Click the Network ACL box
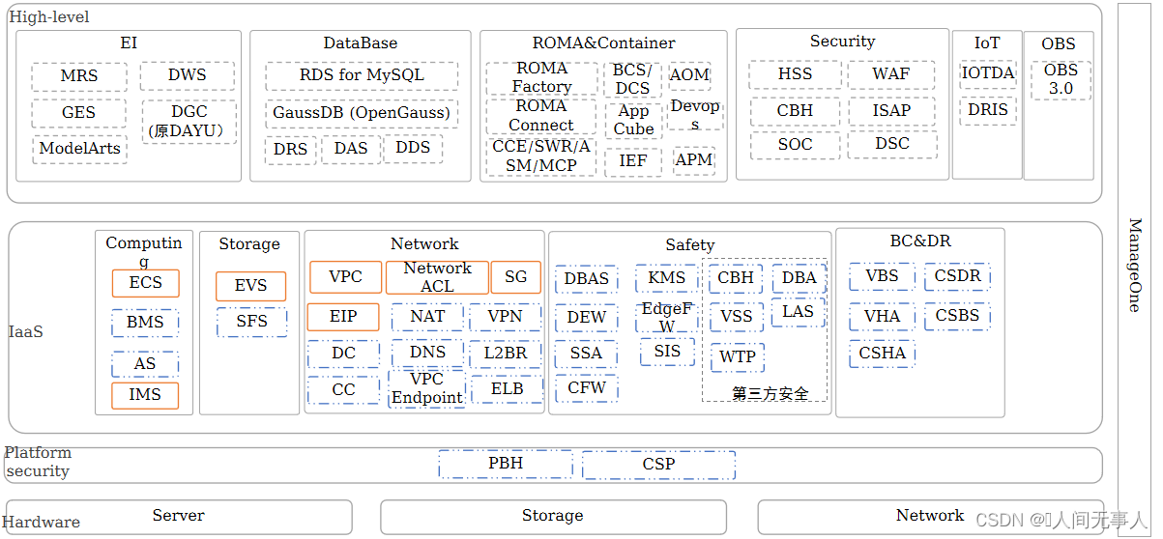Viewport: 1163px width, 539px height. pos(437,277)
